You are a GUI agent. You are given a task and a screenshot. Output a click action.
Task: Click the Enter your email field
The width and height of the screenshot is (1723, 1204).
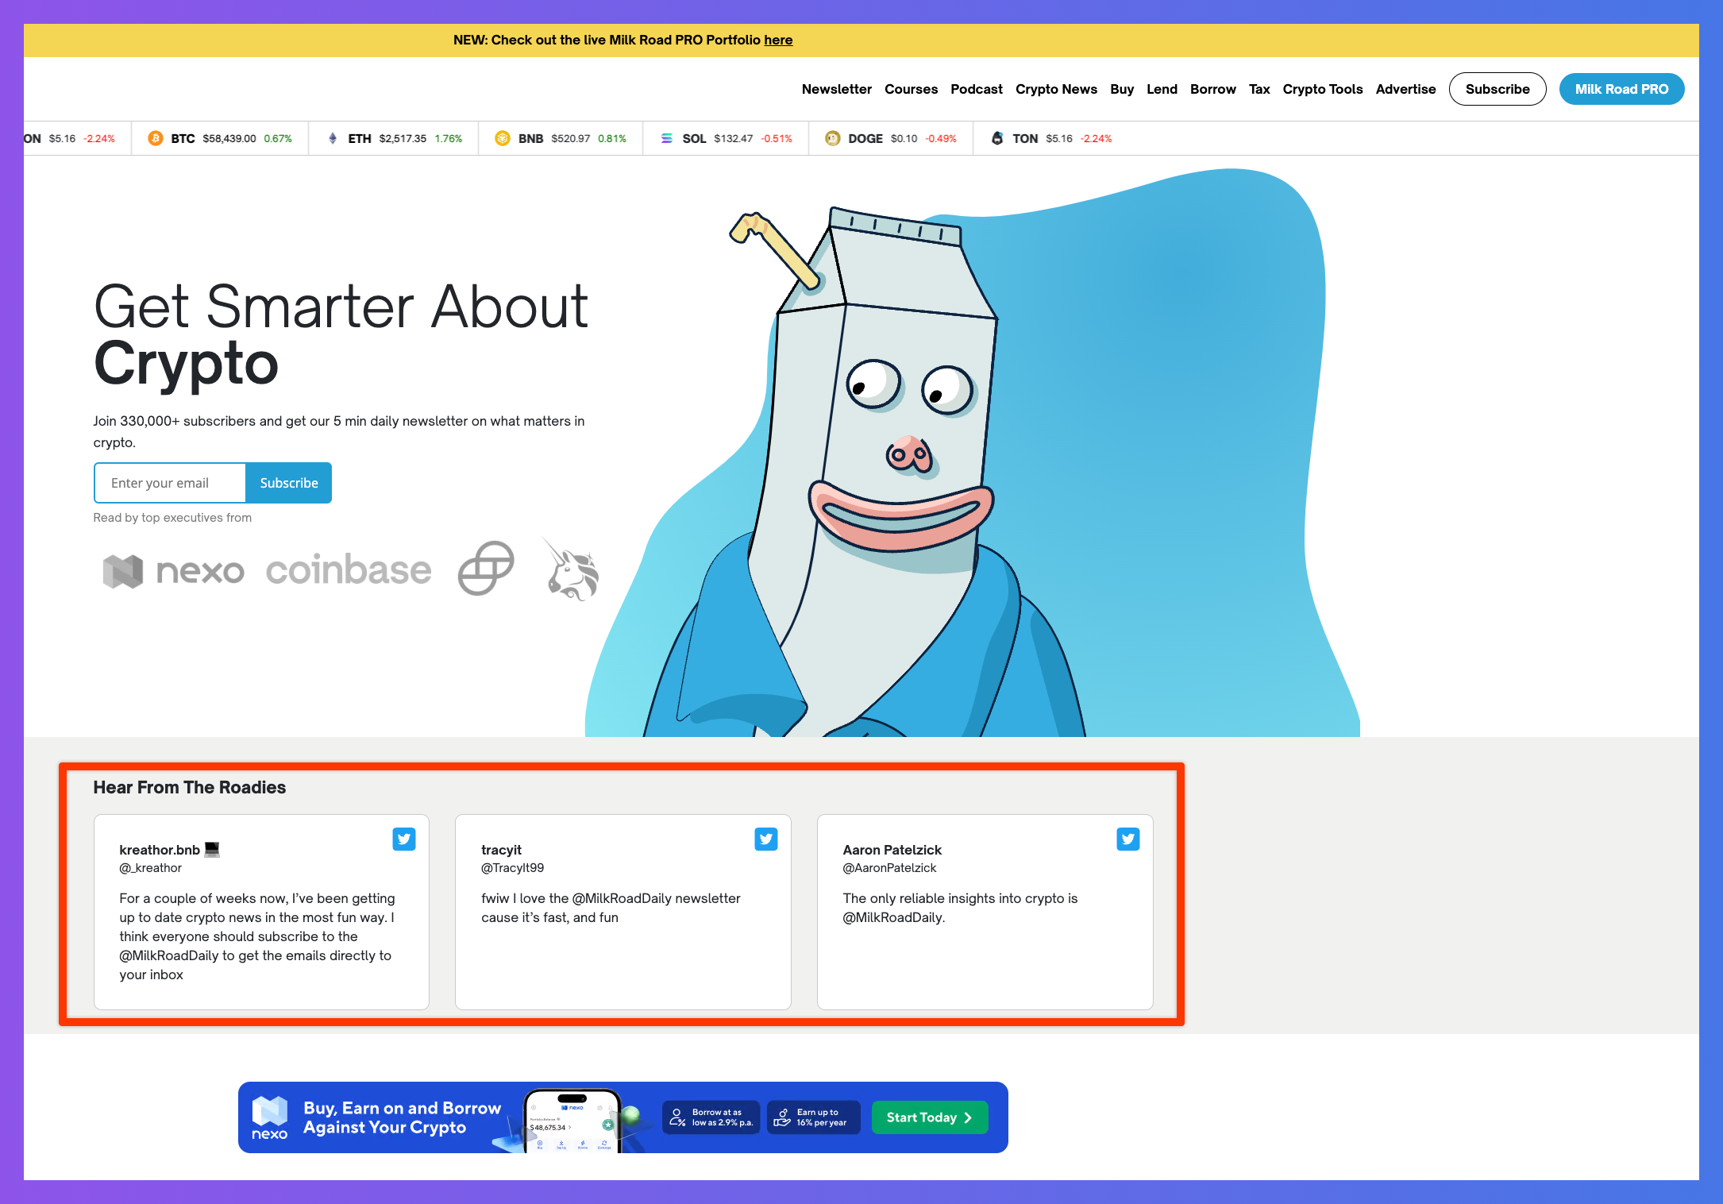pos(170,483)
